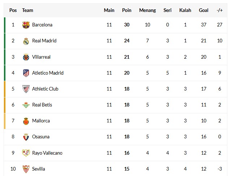Click the Rayo Vallecano crest
The height and width of the screenshot is (176, 231).
[x=26, y=153]
